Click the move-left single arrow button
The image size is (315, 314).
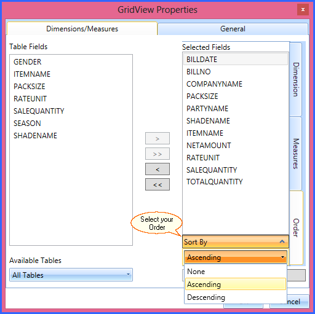157,169
